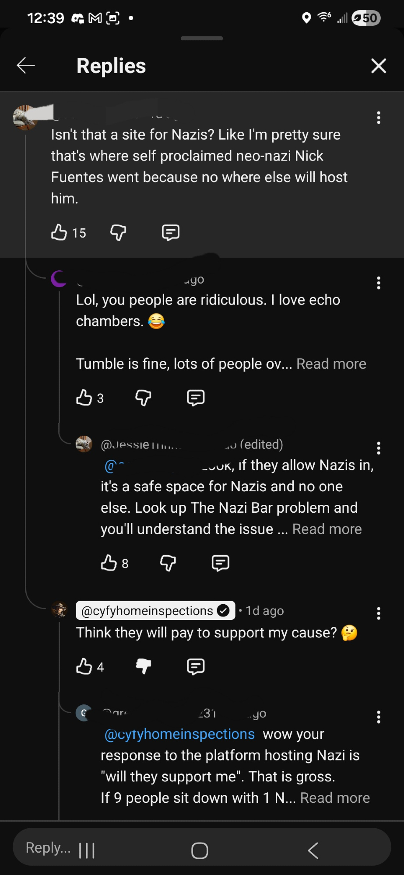The image size is (404, 875).
Task: Close the Replies panel
Action: click(x=378, y=66)
